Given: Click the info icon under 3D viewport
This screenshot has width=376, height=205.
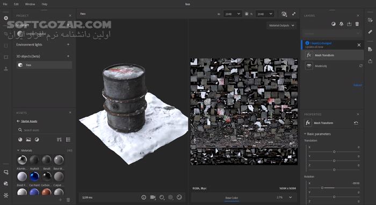Looking at the screenshot, I should 143,198.
